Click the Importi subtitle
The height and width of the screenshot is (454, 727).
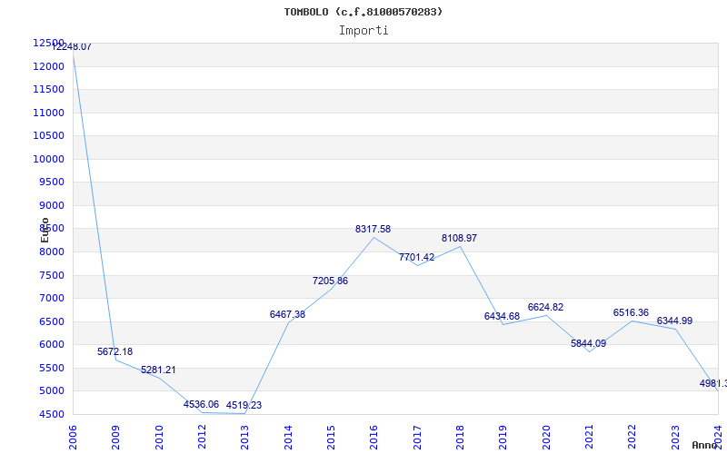coord(363,31)
